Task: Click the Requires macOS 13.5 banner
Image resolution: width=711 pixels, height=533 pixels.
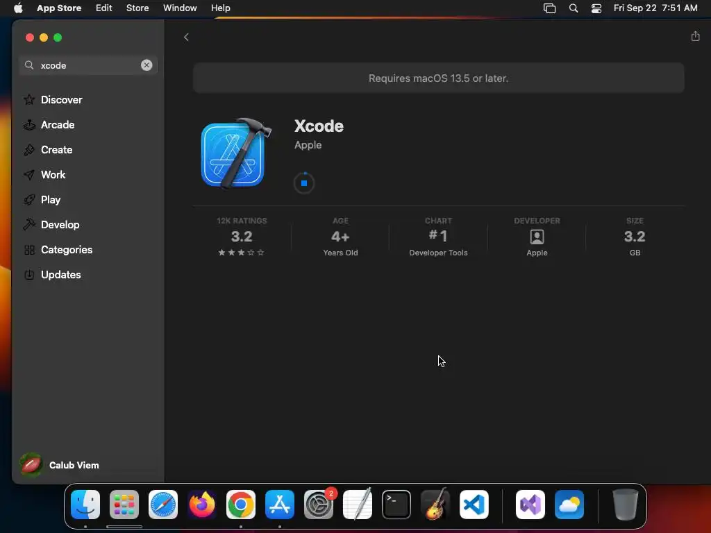Action: 439,78
